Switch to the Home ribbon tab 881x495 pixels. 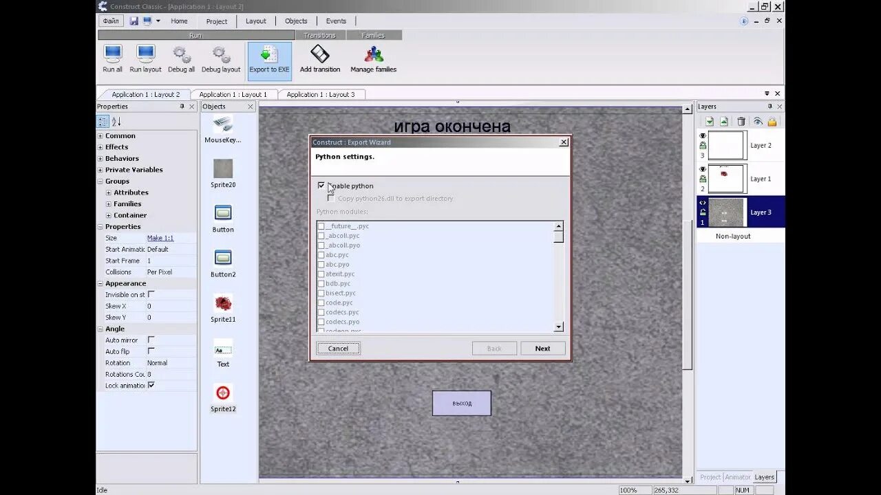tap(179, 21)
